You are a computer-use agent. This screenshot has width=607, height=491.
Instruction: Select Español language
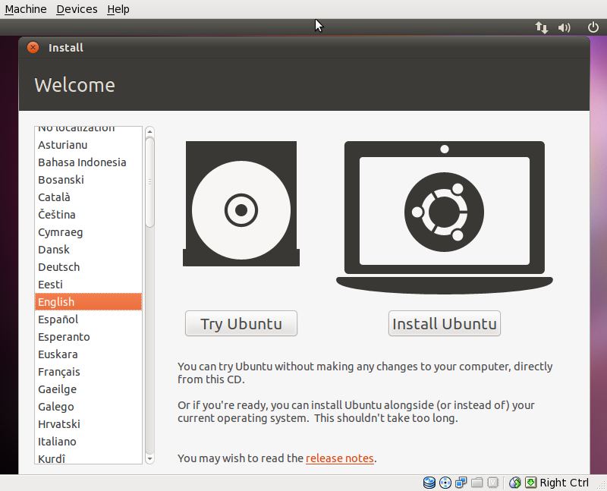tap(88, 319)
